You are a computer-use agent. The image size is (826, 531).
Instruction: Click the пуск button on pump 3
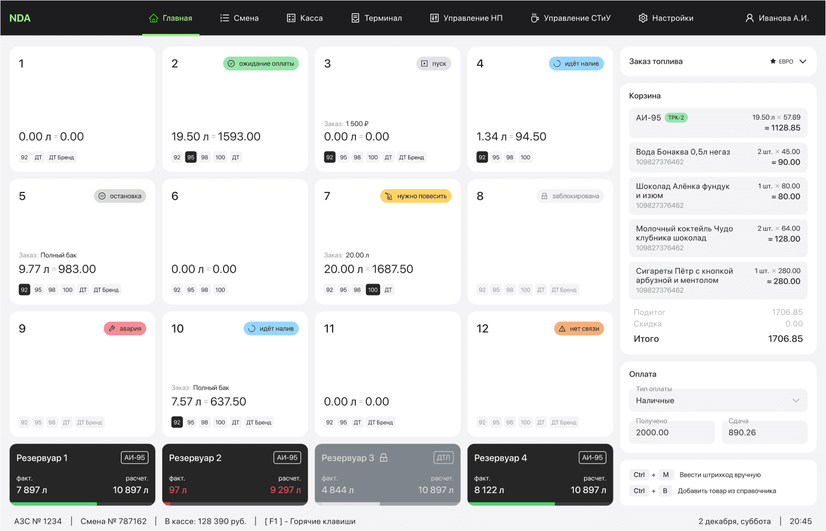point(434,64)
